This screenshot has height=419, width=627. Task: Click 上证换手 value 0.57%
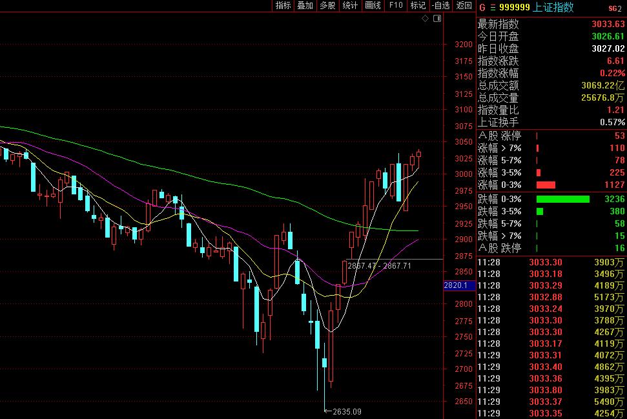pyautogui.click(x=613, y=122)
